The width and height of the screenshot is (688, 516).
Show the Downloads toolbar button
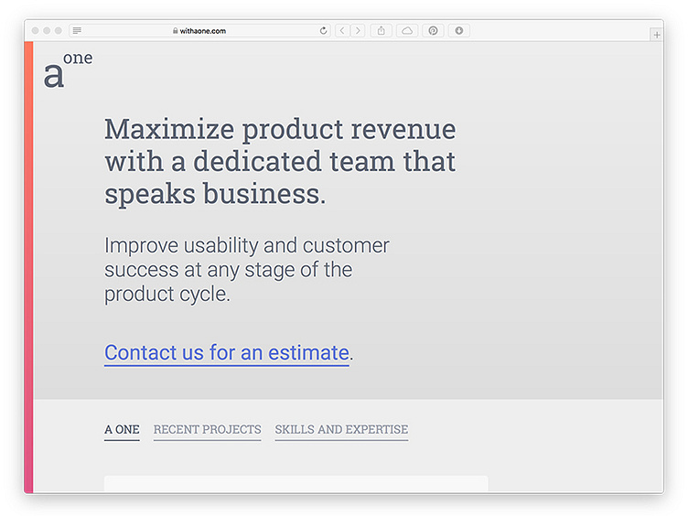(x=458, y=31)
